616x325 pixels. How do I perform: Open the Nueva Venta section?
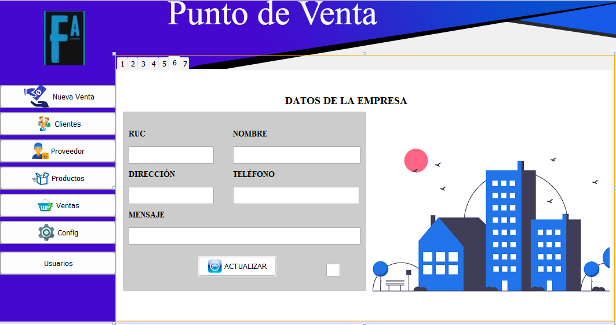click(x=58, y=97)
